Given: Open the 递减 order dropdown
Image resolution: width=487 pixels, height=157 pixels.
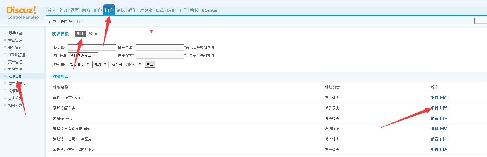Looking at the screenshot, I should pos(100,65).
